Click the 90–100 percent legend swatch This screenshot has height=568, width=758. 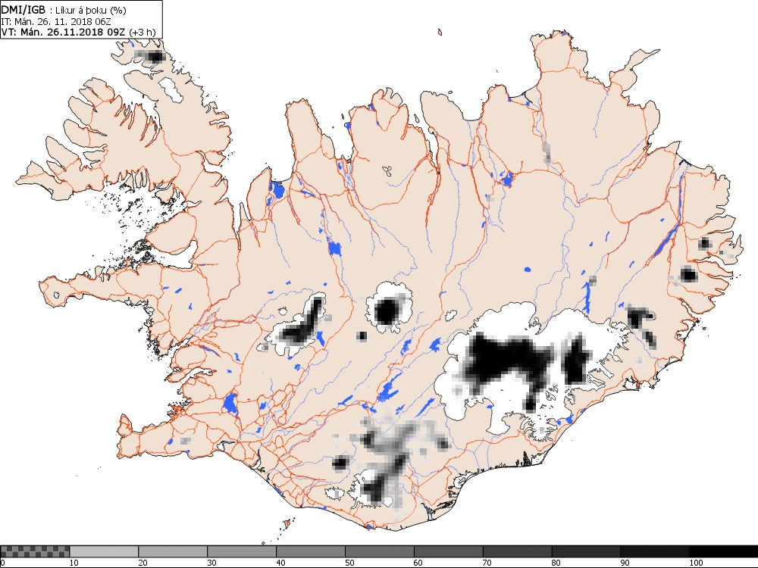tap(655, 551)
